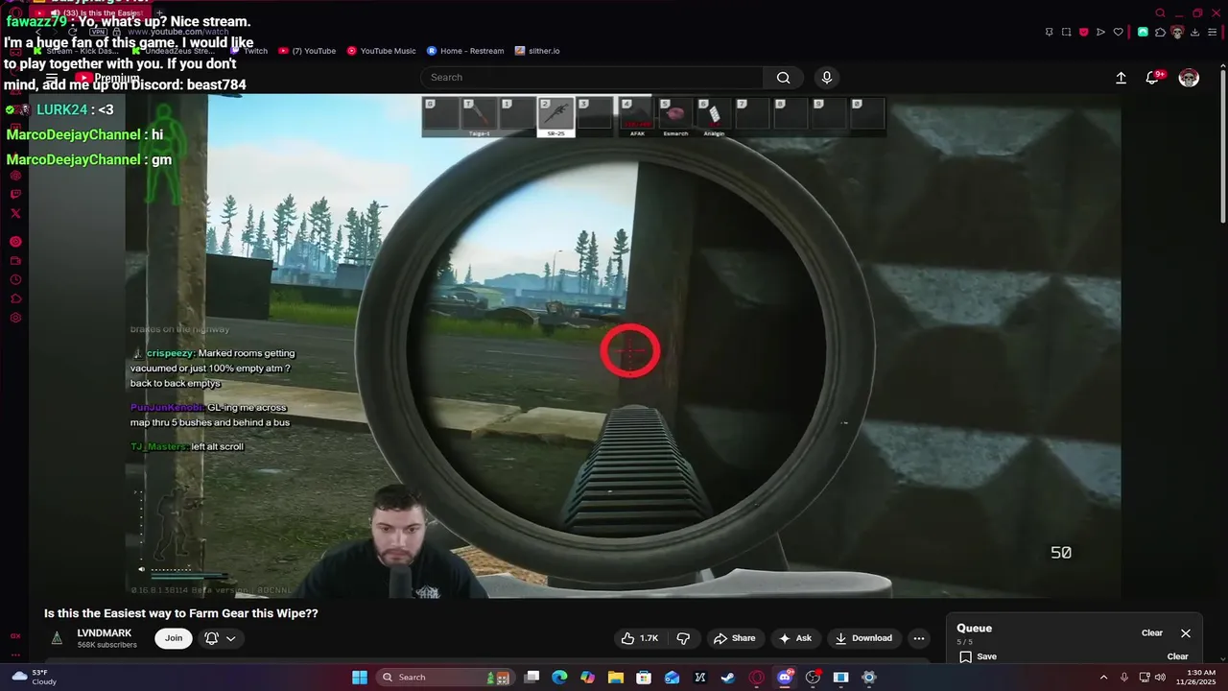Click the Ask button

(795, 638)
